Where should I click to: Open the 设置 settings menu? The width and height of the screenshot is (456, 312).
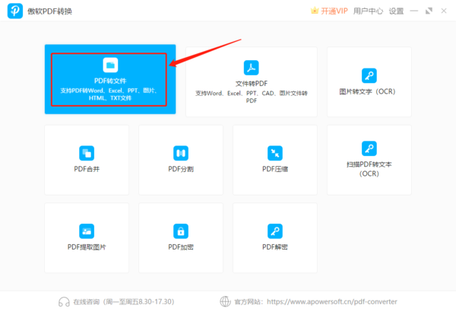coord(397,11)
